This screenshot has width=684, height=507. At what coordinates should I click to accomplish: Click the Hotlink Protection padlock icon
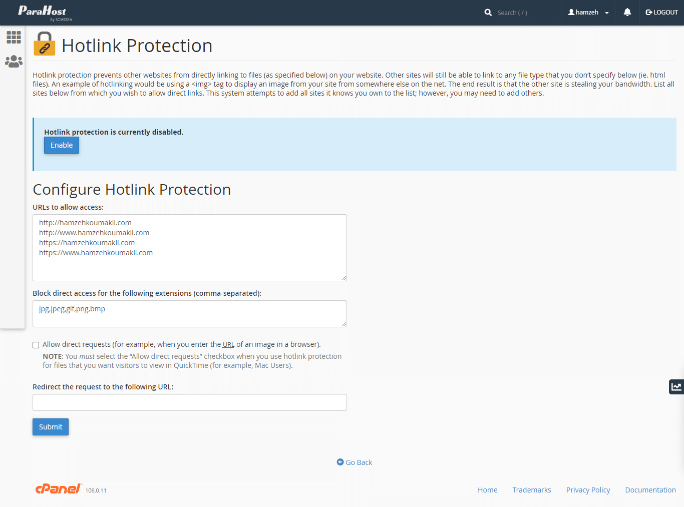click(x=44, y=44)
